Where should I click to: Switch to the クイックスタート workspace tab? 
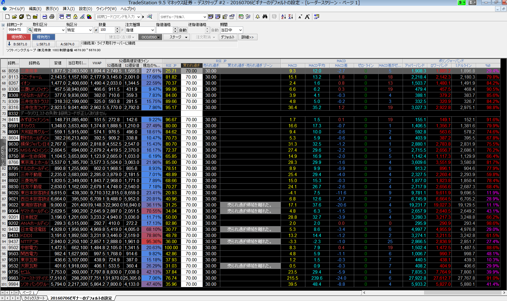(34, 298)
